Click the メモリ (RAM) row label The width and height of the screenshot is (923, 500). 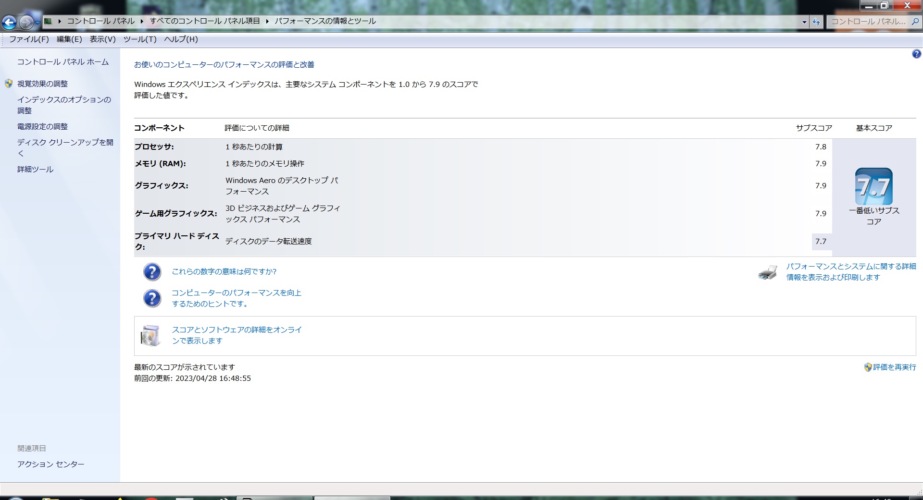160,164
